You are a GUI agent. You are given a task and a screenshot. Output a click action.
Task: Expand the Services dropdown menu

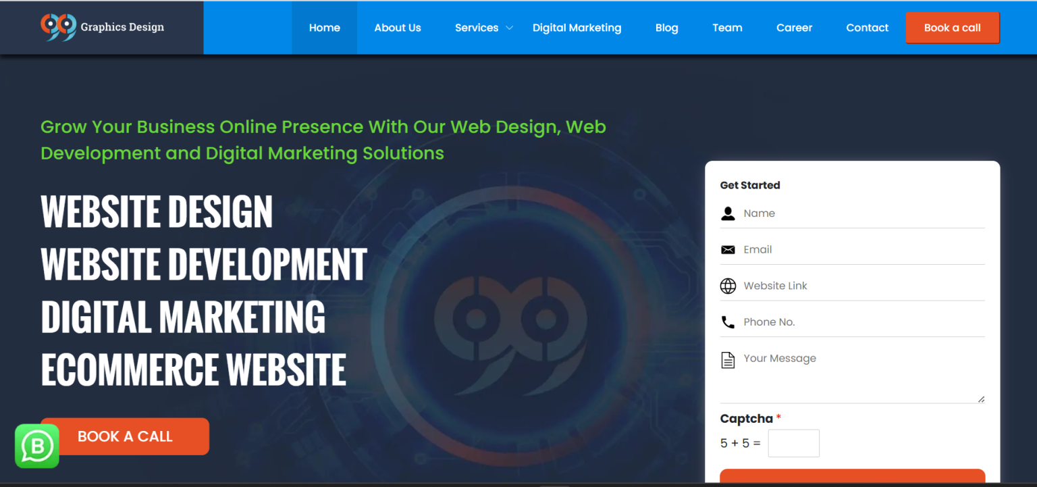(x=477, y=28)
